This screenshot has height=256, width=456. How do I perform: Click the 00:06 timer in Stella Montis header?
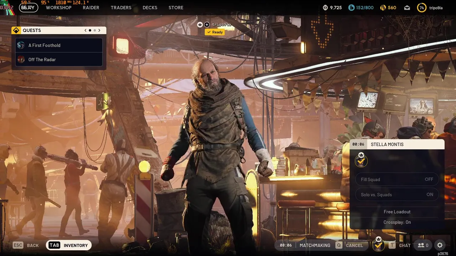point(358,144)
